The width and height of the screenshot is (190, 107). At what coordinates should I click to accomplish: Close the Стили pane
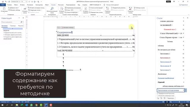188,18
